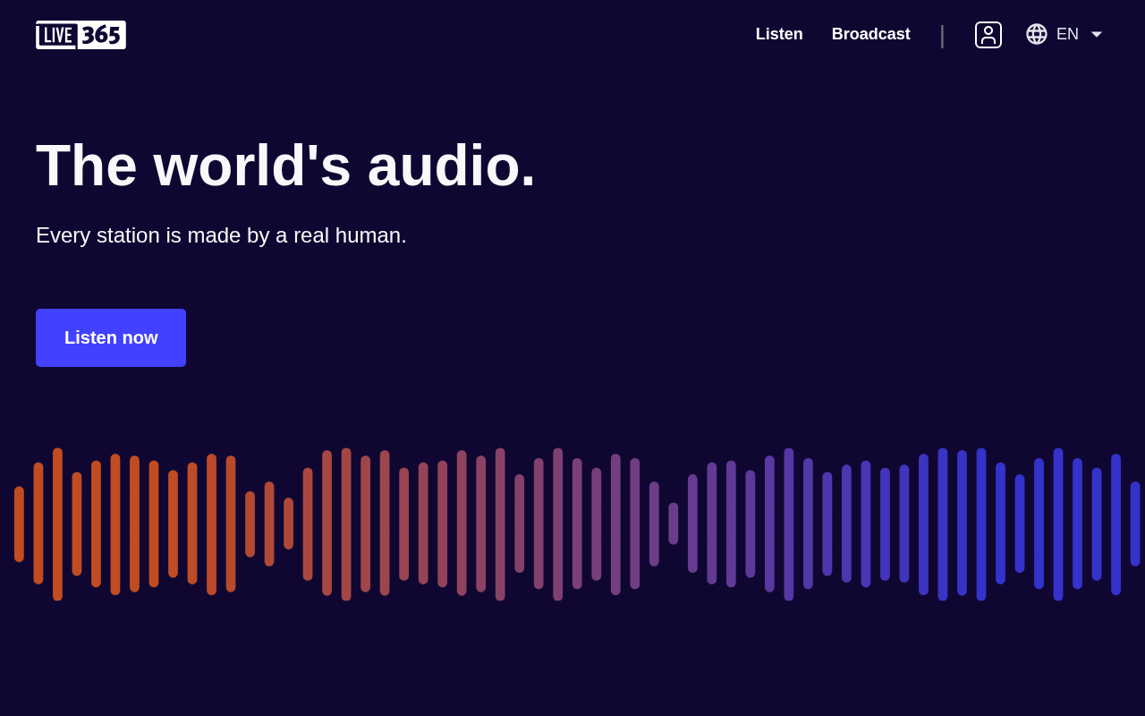Open the Broadcast menu item

point(871,34)
